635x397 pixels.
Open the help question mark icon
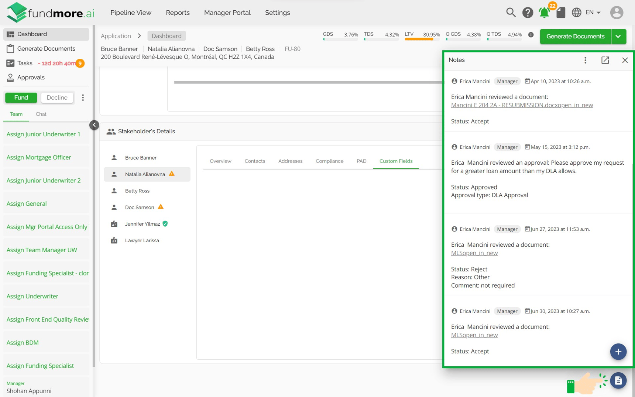click(x=528, y=13)
